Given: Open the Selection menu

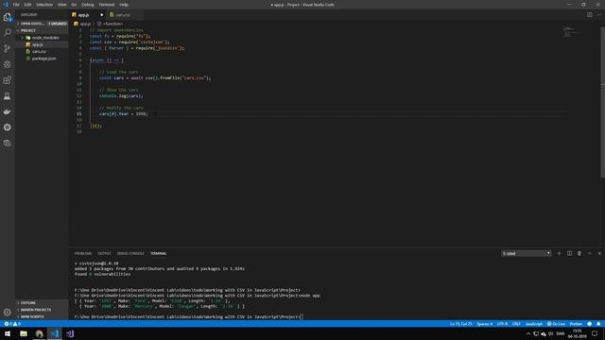Looking at the screenshot, I should pos(44,5).
